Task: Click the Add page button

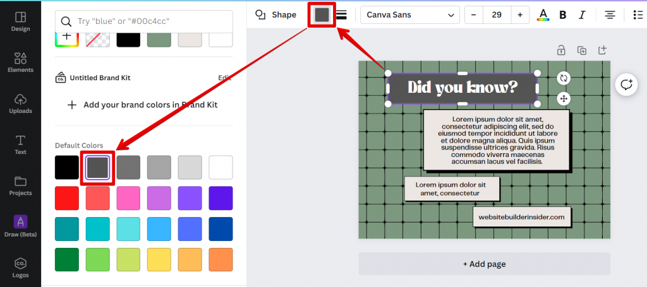Action: [484, 264]
